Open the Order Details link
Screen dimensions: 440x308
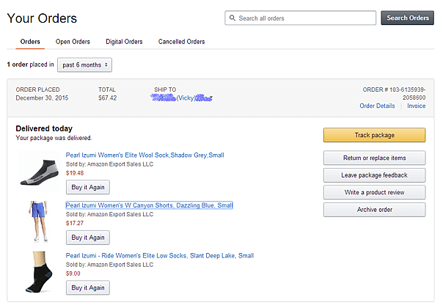pos(377,106)
